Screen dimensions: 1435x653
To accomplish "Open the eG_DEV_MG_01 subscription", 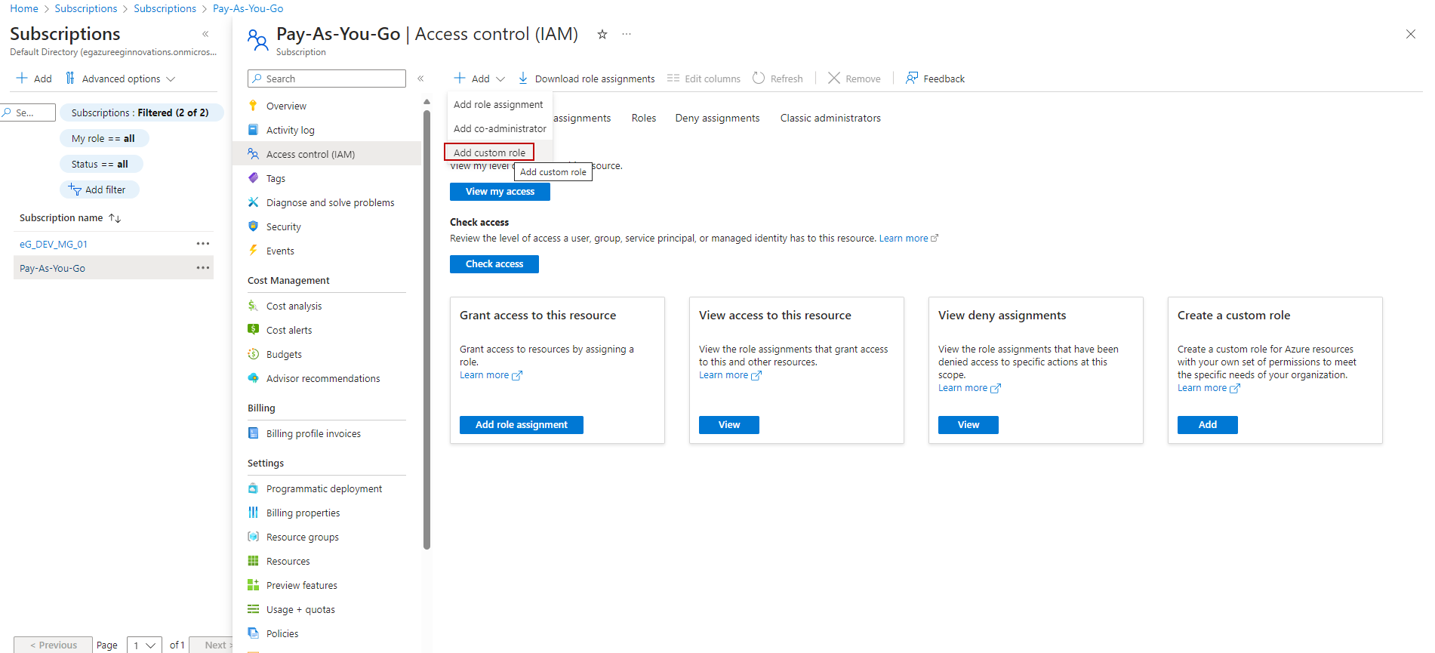I will pos(54,244).
